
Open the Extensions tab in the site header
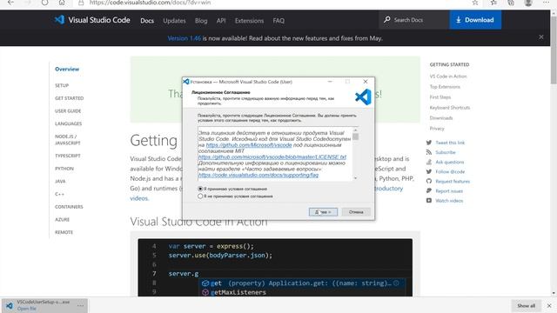pyautogui.click(x=250, y=21)
